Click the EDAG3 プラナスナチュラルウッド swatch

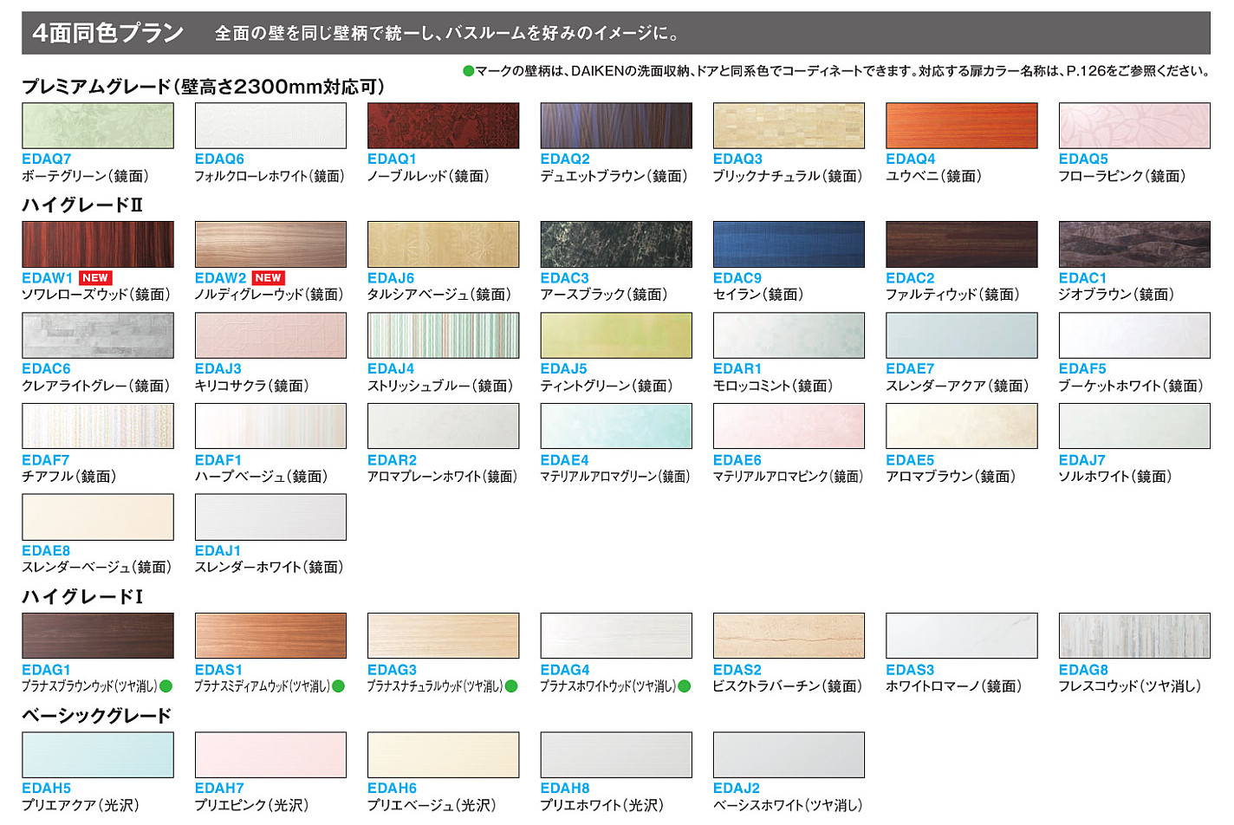pyautogui.click(x=443, y=636)
